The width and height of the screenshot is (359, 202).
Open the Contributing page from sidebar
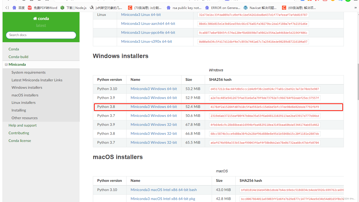pyautogui.click(x=18, y=133)
